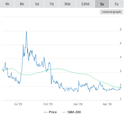124x119 pixels.
Task: Click the green SMA 200 legend swatch
Action: tap(64, 112)
